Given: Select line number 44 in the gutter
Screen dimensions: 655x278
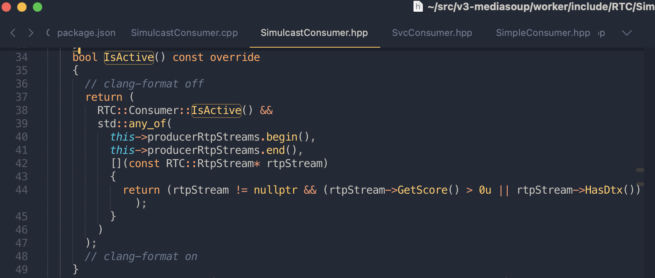Looking at the screenshot, I should (22, 190).
